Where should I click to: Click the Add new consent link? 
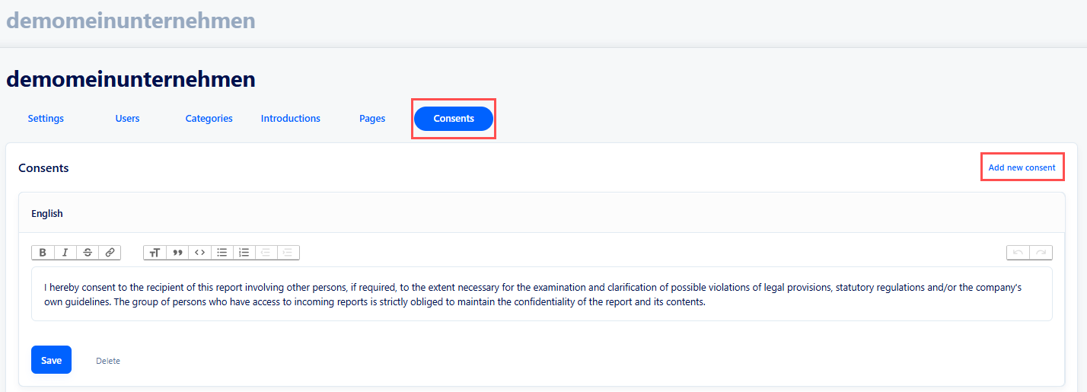[1022, 167]
